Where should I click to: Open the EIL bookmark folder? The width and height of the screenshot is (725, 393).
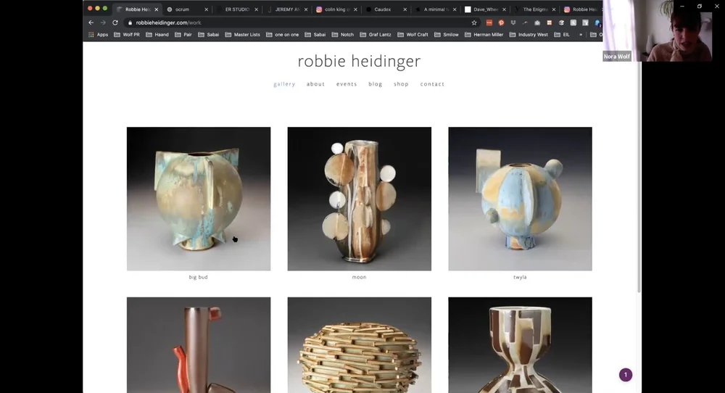click(562, 35)
